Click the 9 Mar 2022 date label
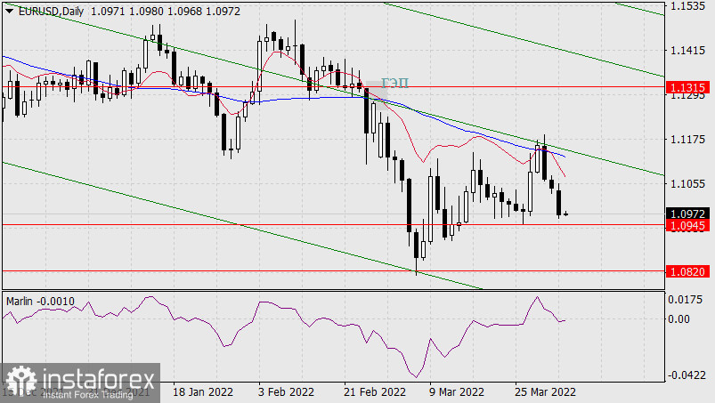 coord(457,392)
